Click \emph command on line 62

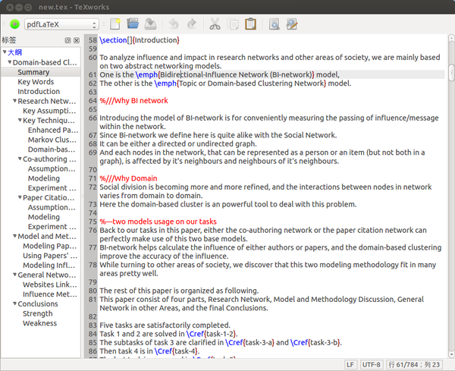click(x=165, y=83)
